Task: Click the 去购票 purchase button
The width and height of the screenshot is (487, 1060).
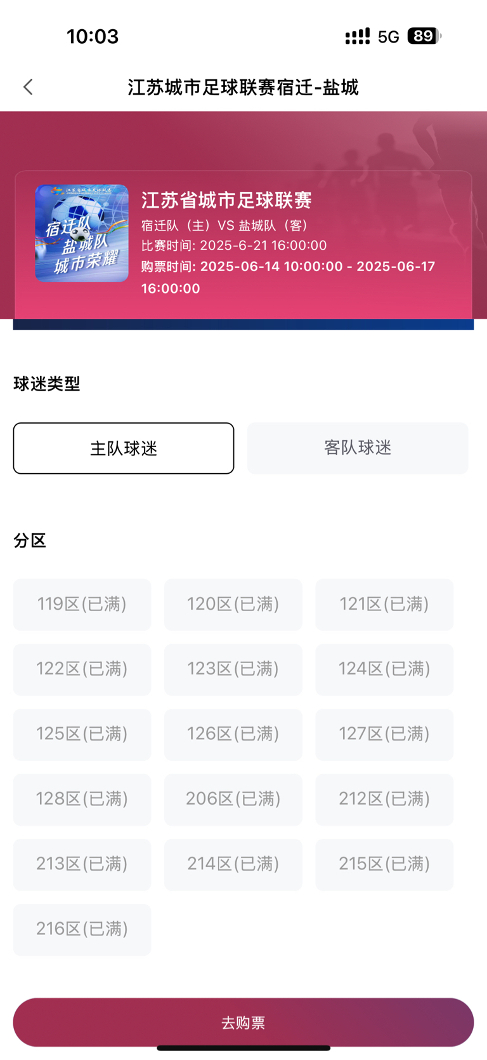Action: tap(243, 1023)
